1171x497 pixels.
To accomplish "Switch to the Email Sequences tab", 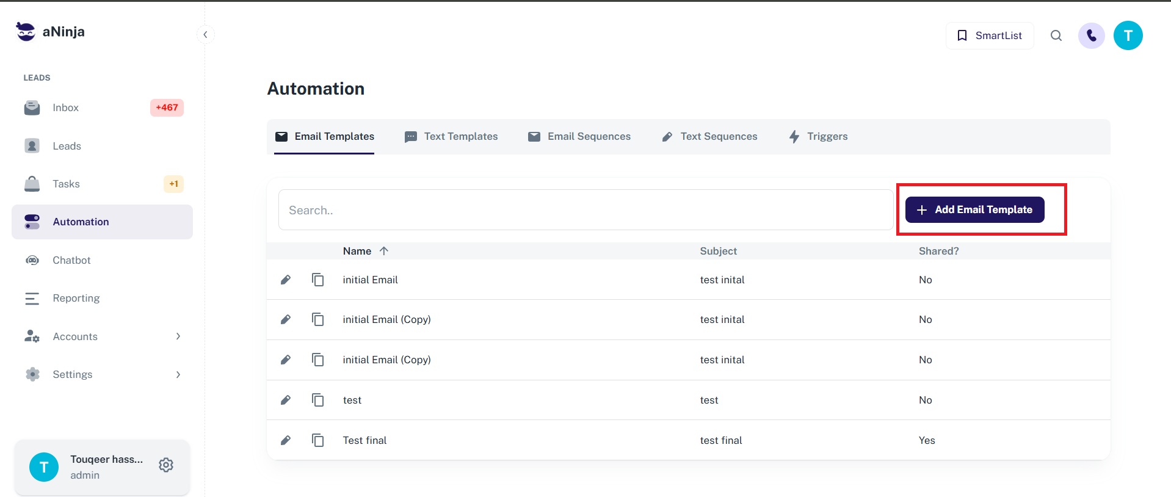I will pos(579,136).
